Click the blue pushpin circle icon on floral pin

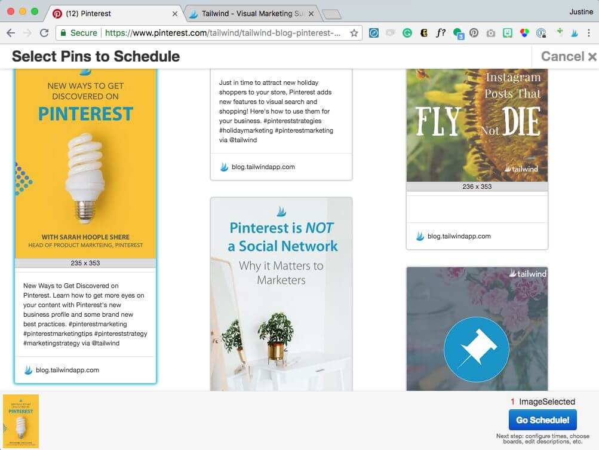(x=477, y=349)
